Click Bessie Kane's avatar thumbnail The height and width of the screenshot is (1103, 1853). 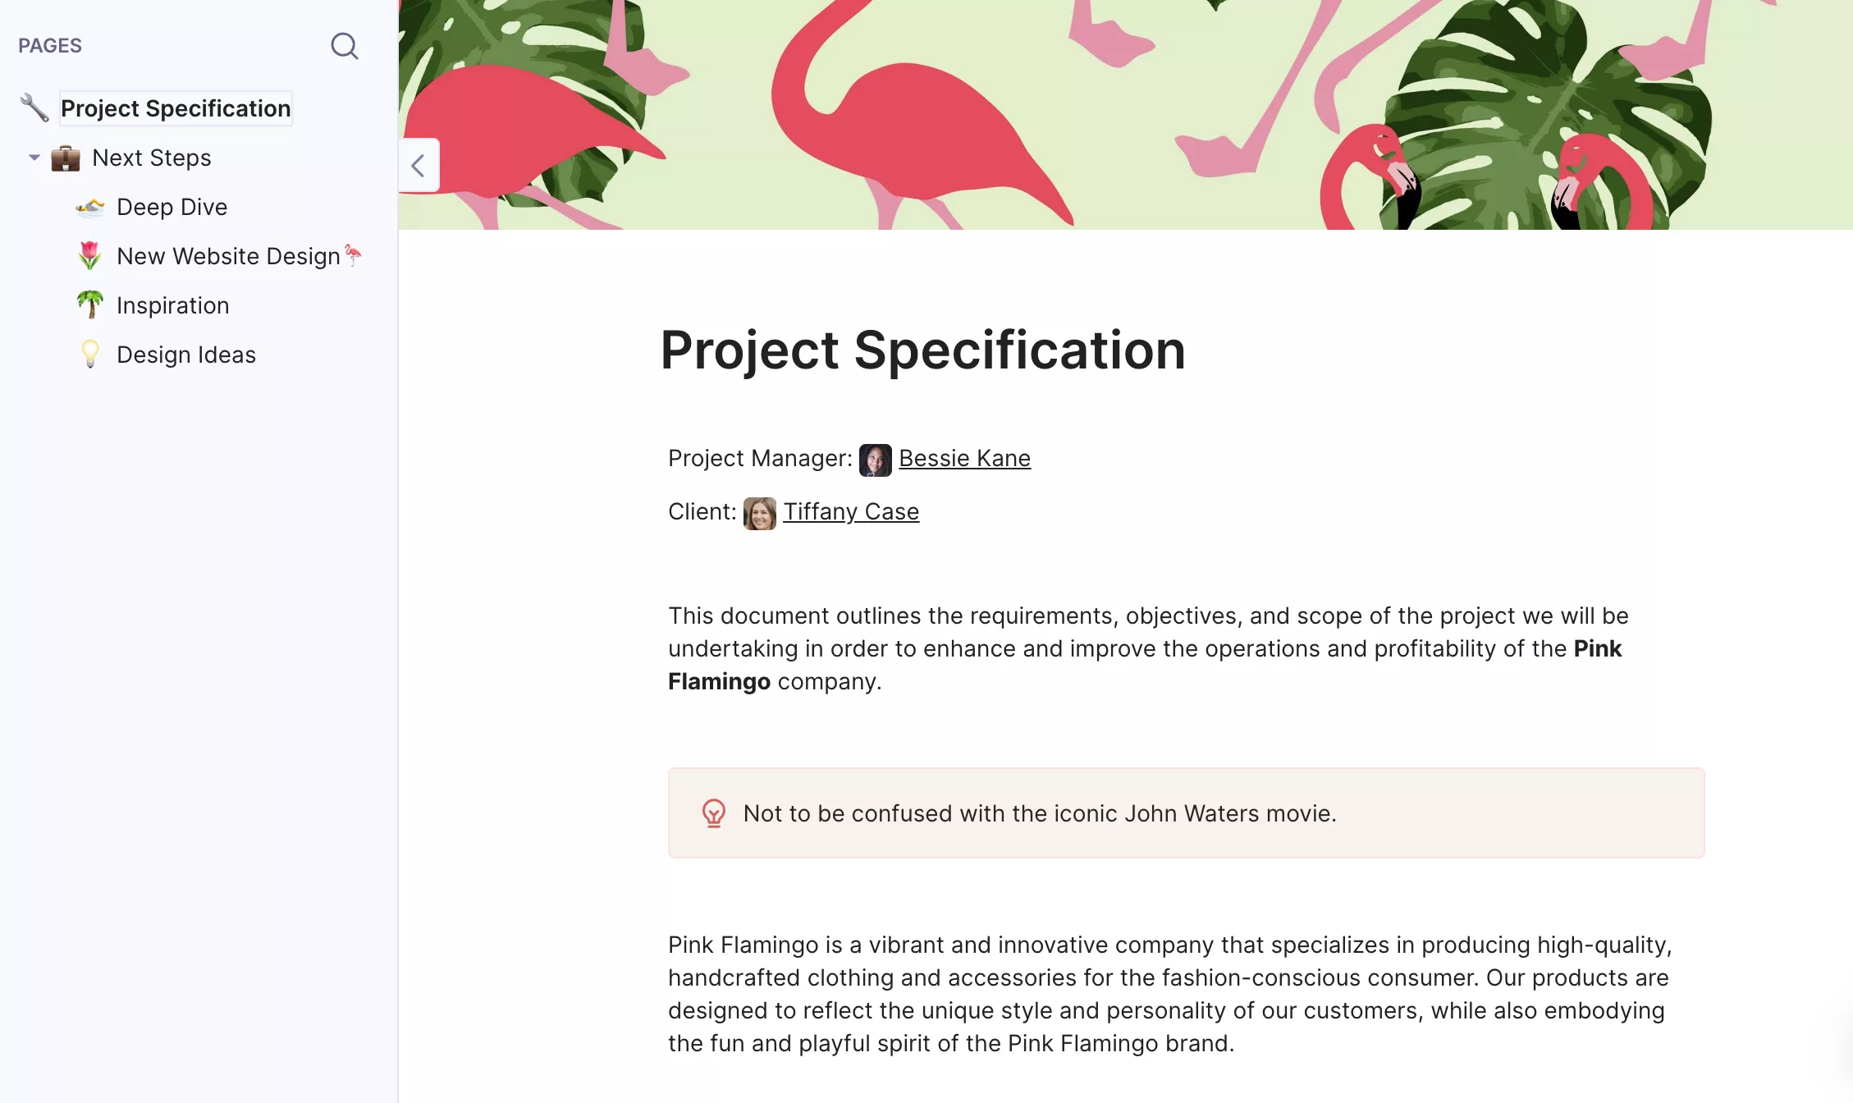(876, 460)
